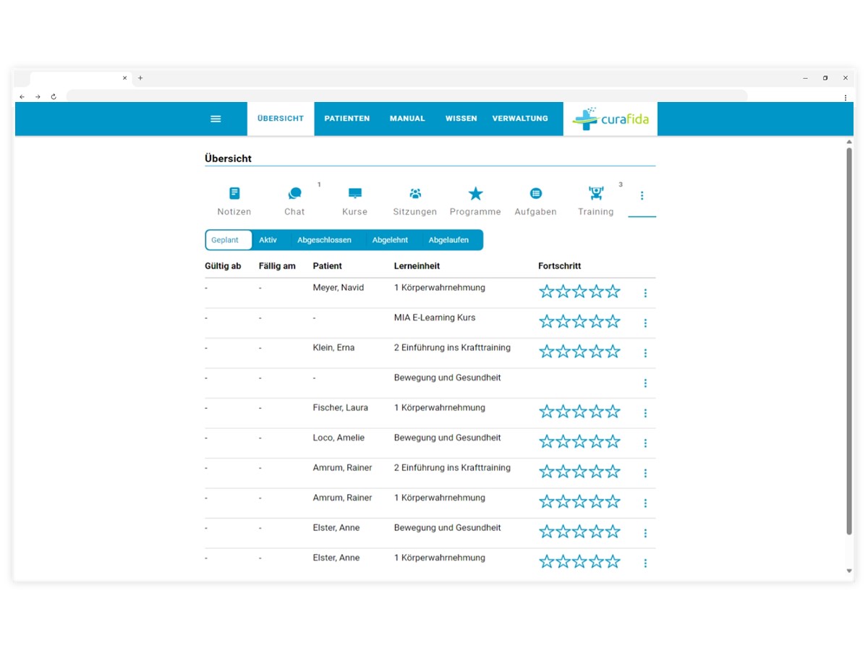Open row options for Loco, Amelie
This screenshot has width=868, height=651.
[645, 443]
